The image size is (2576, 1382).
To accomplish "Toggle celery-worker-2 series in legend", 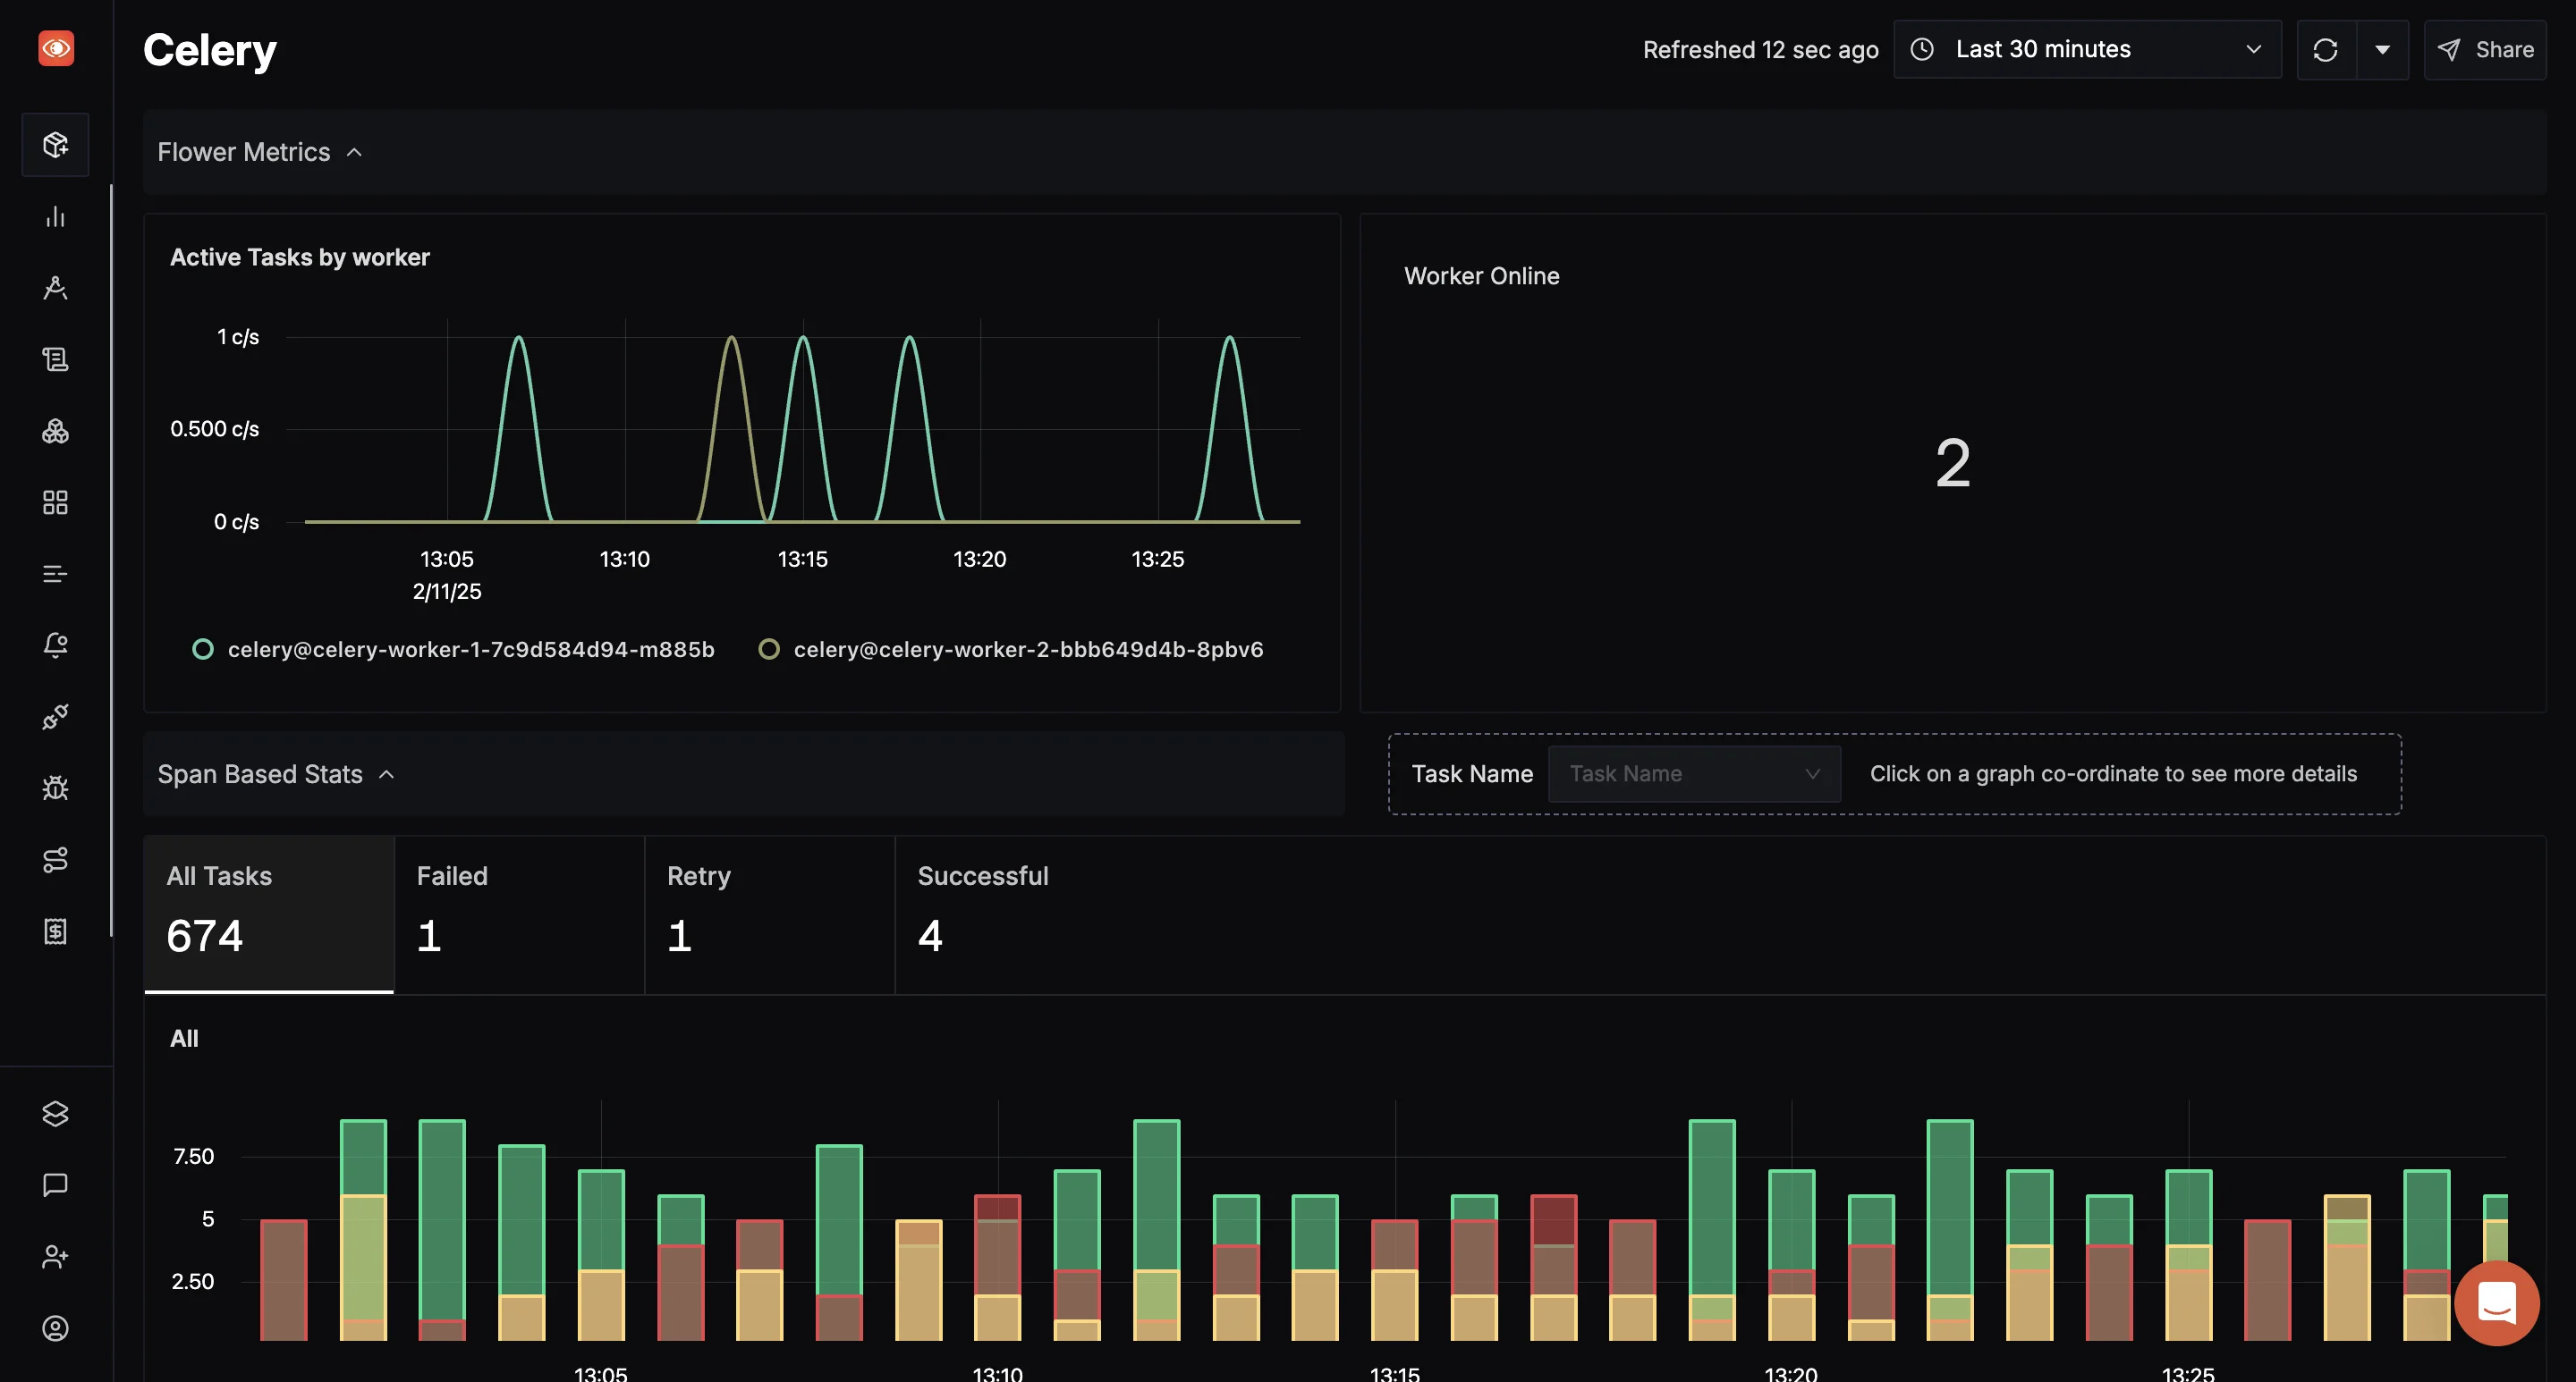I will 1011,650.
